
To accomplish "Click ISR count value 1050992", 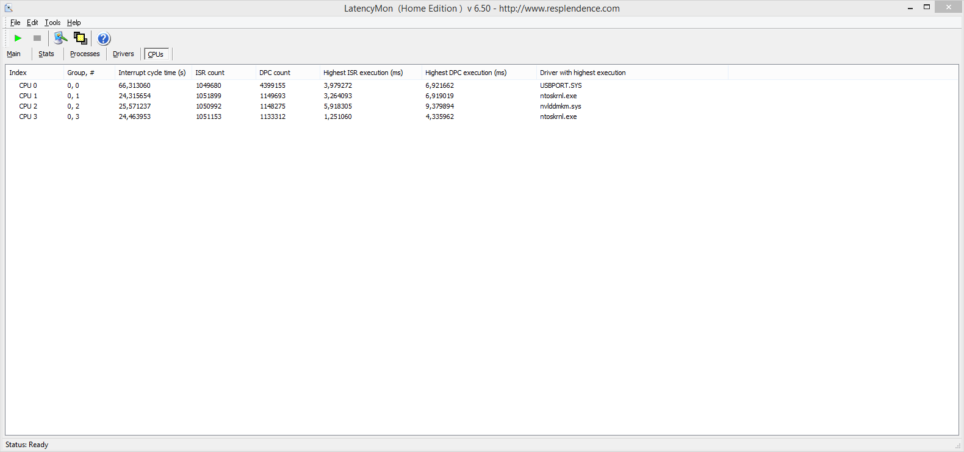I will 209,106.
